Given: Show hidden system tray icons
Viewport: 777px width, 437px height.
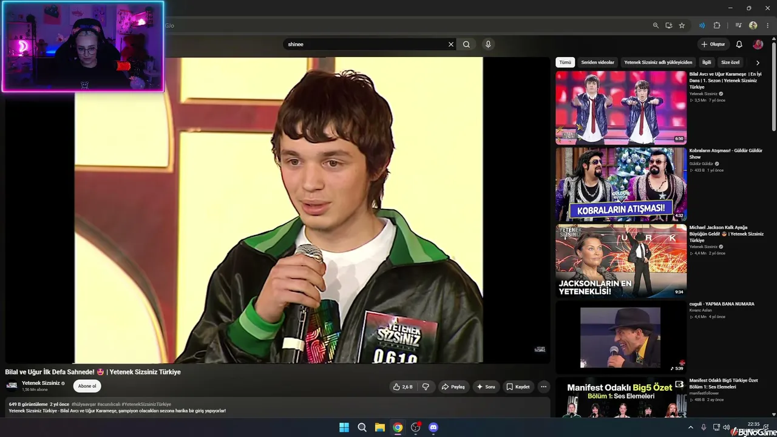Looking at the screenshot, I should pos(690,427).
